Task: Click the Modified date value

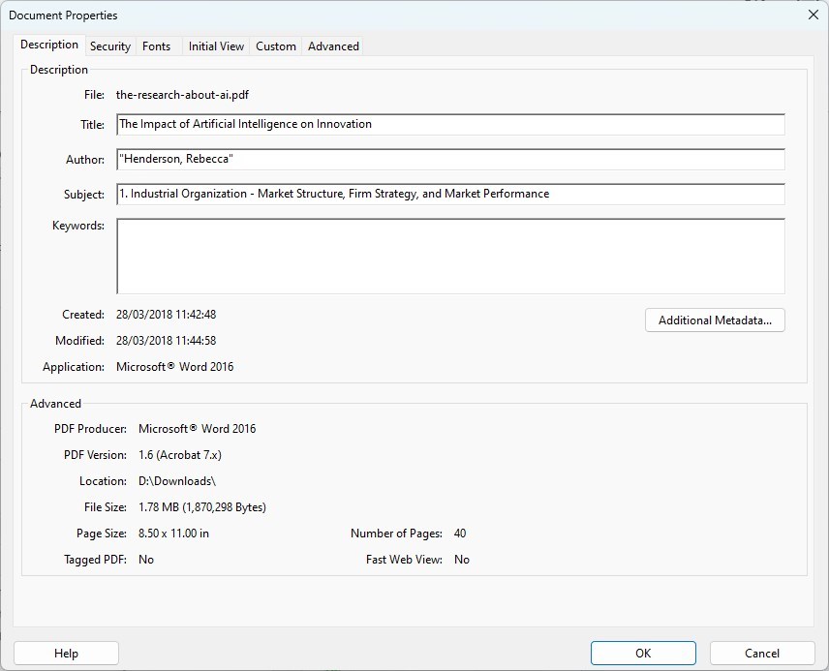Action: [166, 341]
